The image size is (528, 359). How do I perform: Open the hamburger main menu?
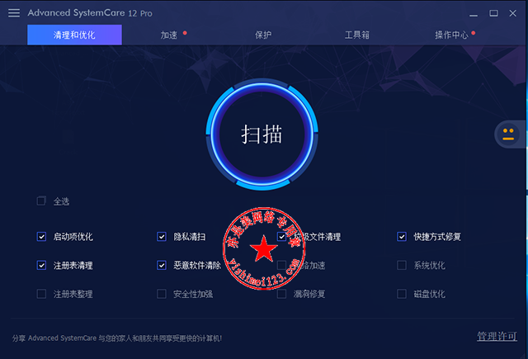coord(14,13)
